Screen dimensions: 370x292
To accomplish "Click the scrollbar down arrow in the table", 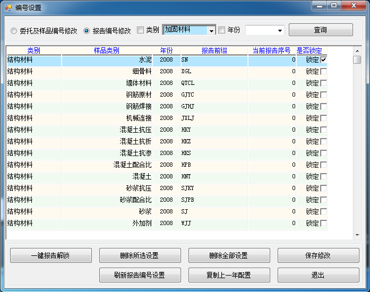I will [x=357, y=235].
